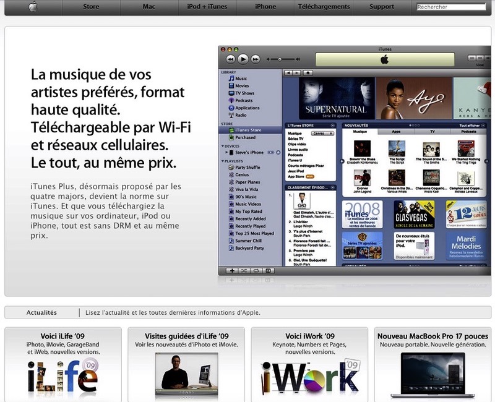Toggle the artwork viewer button in iTunes
Image resolution: width=495 pixels, height=402 pixels.
268,271
